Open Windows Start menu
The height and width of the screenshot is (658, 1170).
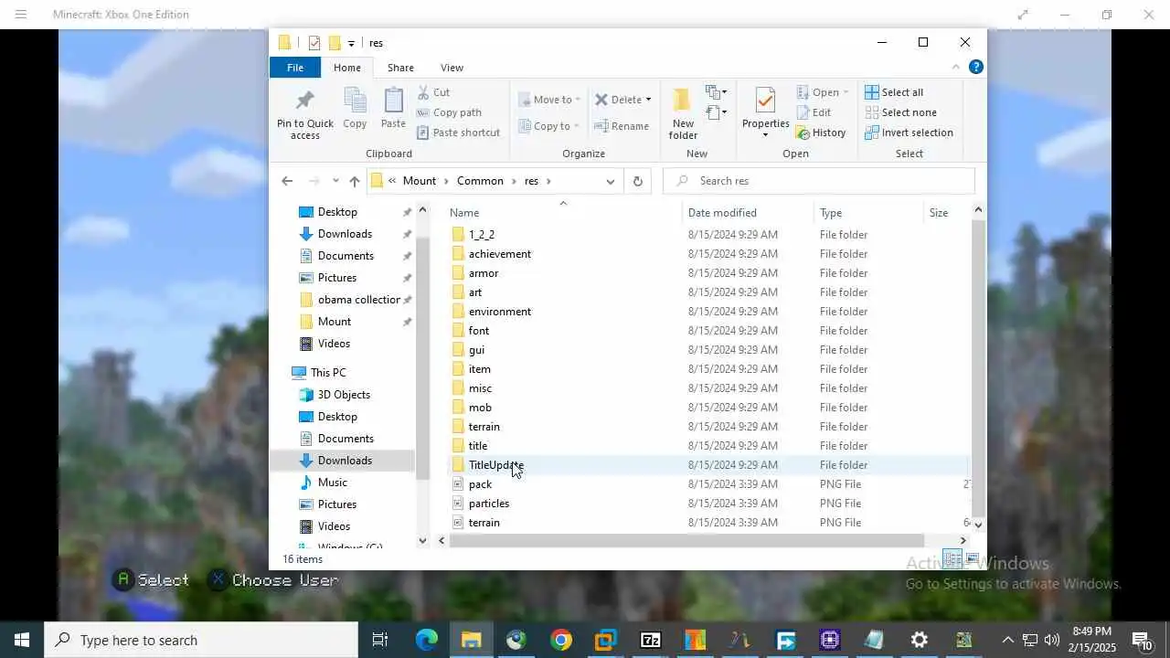[22, 641]
